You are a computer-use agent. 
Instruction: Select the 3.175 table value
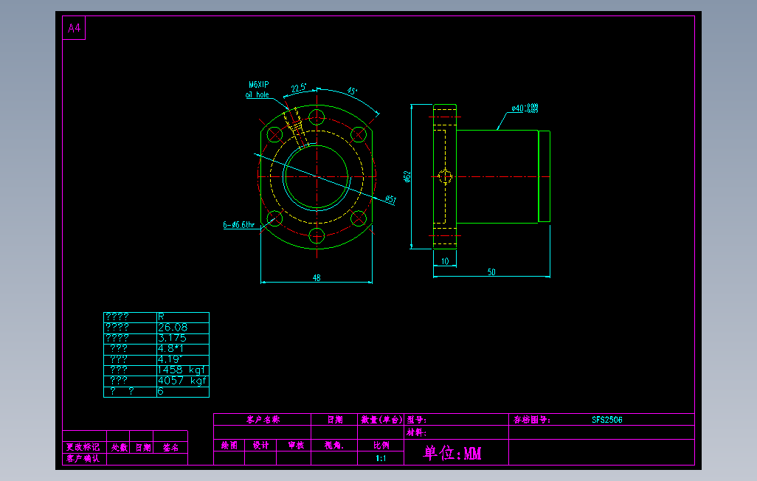(172, 338)
